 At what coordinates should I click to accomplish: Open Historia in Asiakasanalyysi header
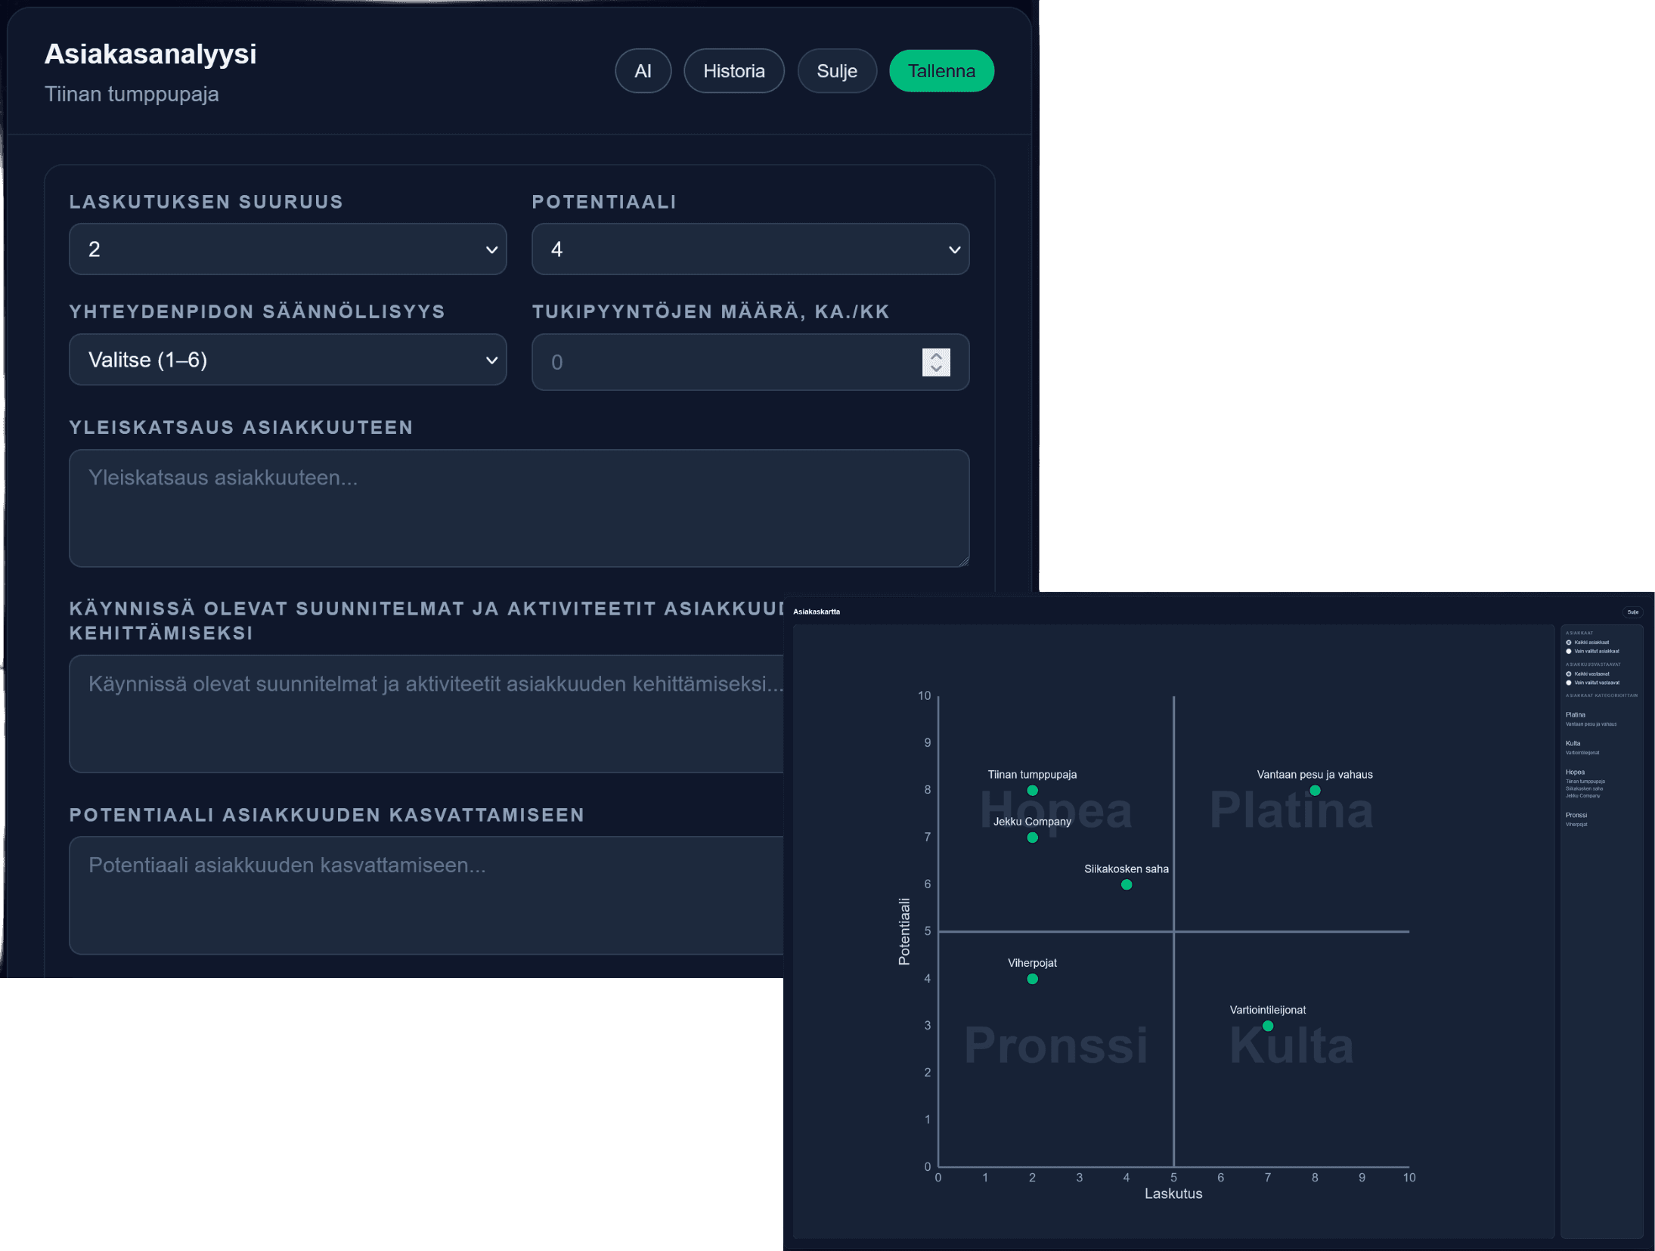733,71
